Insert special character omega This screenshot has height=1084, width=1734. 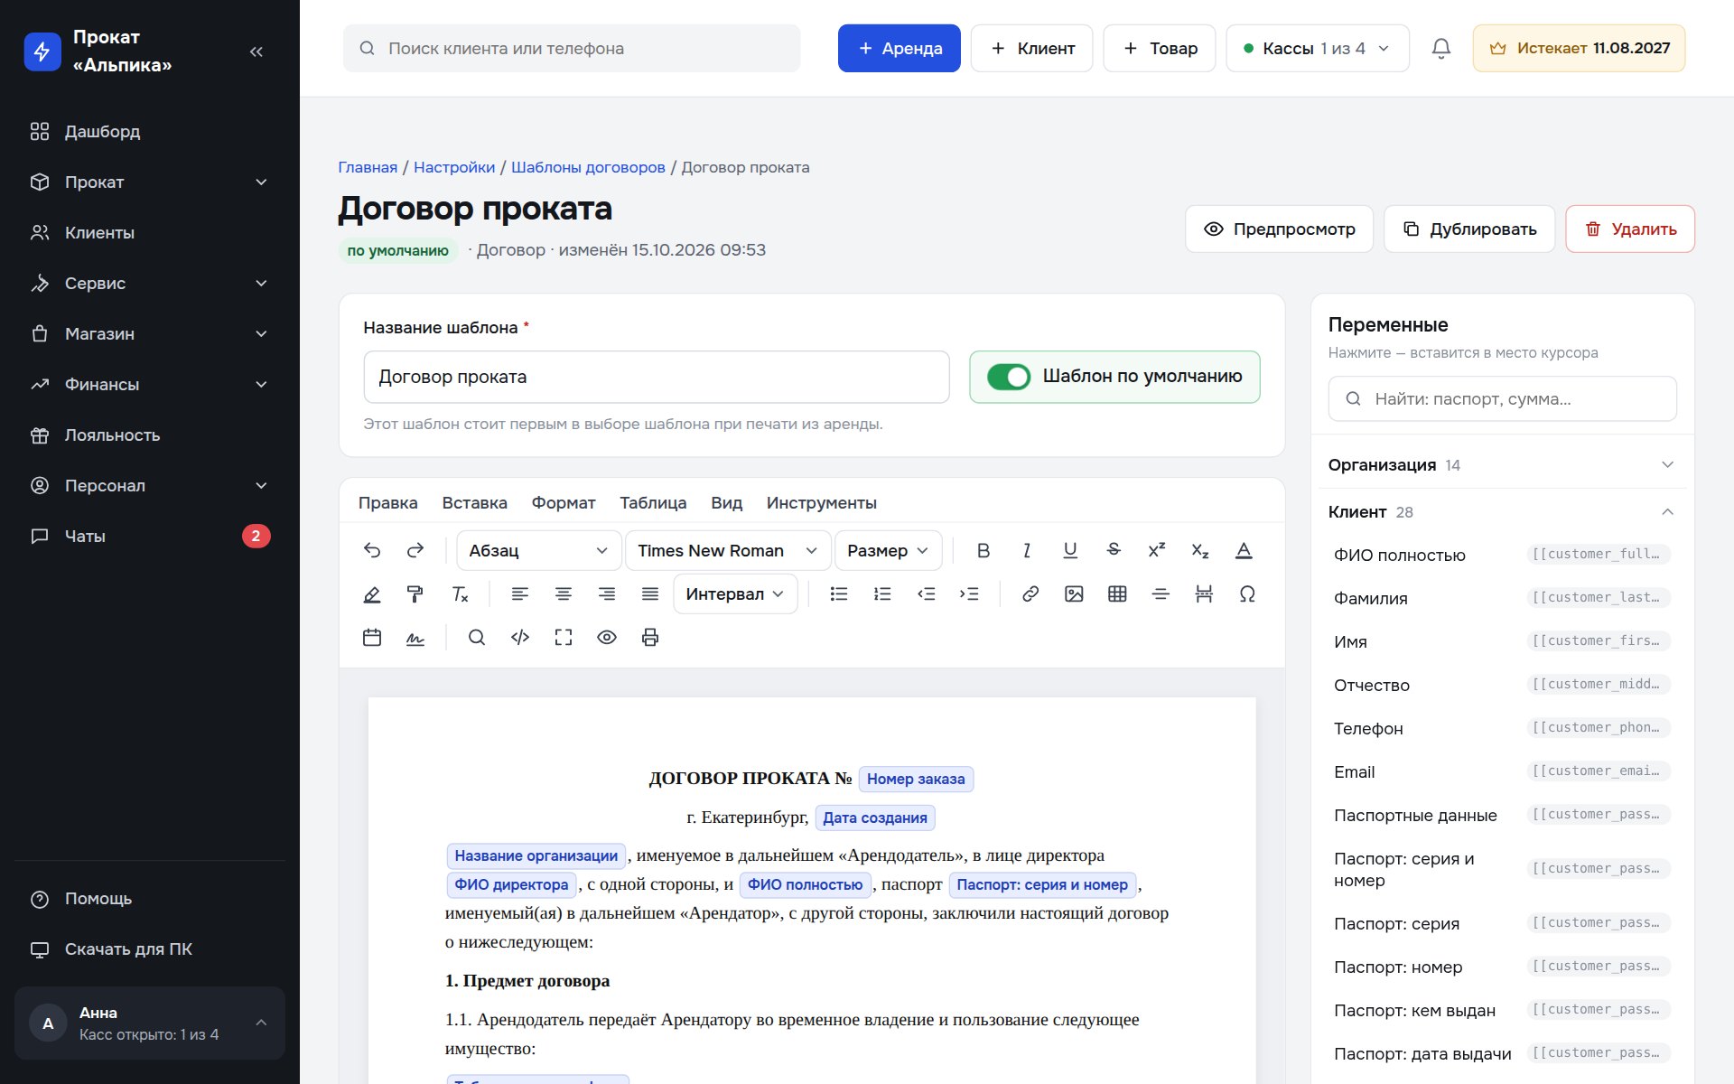pos(1247,593)
